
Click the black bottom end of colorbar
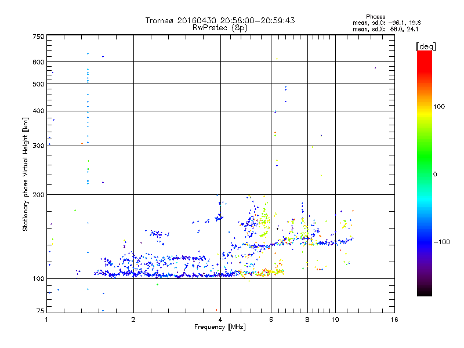click(x=425, y=292)
